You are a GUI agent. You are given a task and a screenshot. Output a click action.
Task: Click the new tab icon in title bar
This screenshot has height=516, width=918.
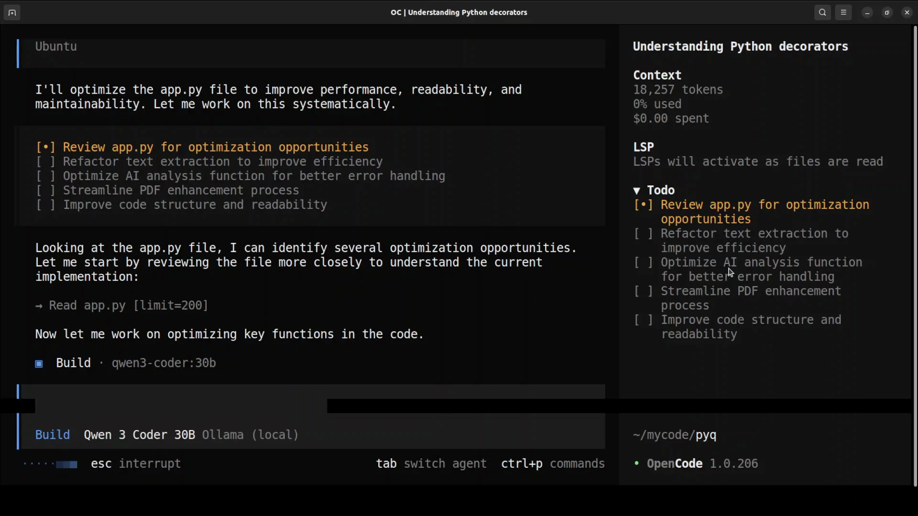12,13
